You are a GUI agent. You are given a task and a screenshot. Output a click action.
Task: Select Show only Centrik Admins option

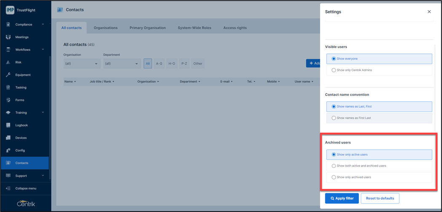pyautogui.click(x=334, y=70)
